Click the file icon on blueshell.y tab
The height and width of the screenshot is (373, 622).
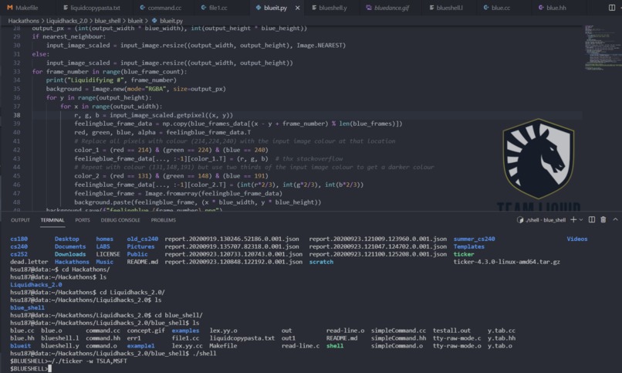(314, 8)
